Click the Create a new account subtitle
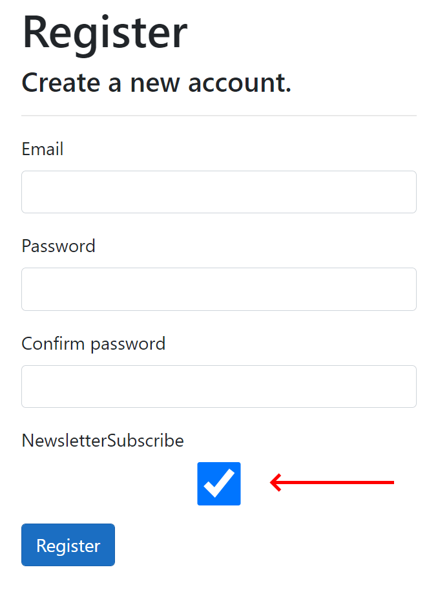 156,83
